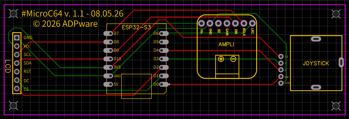Select the LCD connector SDA pad

[x=17, y=63]
